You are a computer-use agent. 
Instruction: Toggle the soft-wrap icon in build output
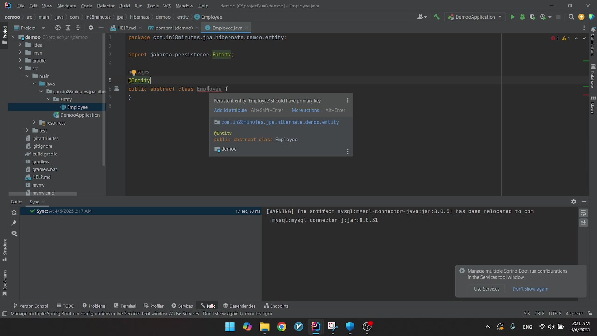pyautogui.click(x=583, y=213)
